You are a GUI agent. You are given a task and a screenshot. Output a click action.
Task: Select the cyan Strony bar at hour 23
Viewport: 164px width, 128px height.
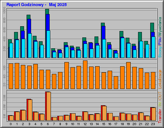point(153,47)
